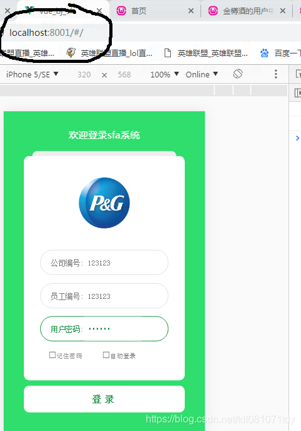
Task: Open the 英雄联盟_英雄联盟 bookmark
Action: [x=206, y=53]
